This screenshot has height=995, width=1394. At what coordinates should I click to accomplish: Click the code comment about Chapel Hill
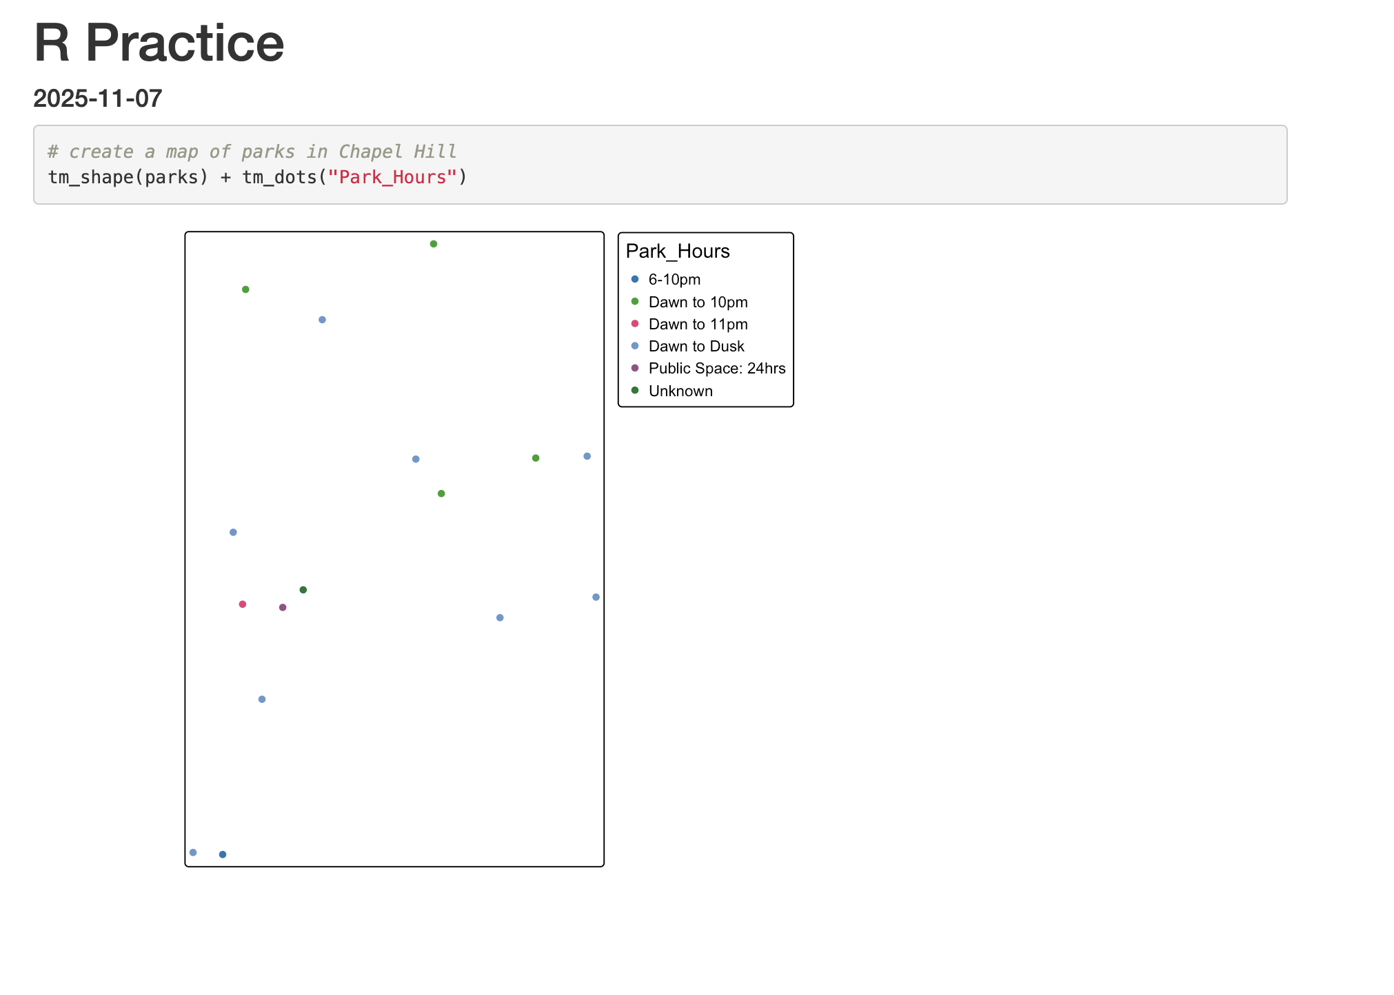pos(252,152)
